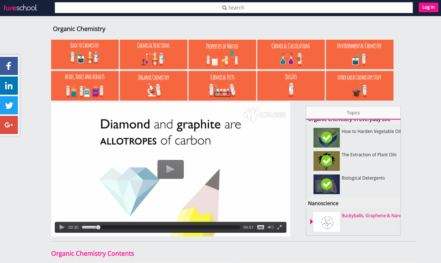
Task: Open the Organic Chemistry Contents link
Action: (x=92, y=254)
